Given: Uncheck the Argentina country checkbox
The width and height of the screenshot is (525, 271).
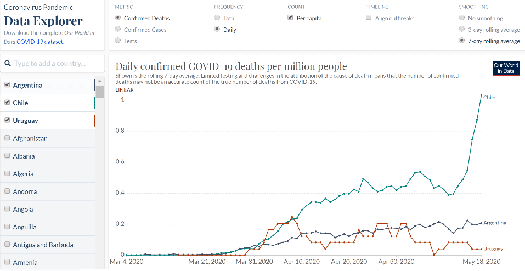Looking at the screenshot, I should 7,85.
